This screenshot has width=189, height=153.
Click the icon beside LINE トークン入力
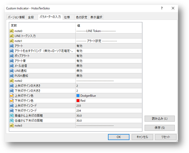pyautogui.click(x=11, y=36)
